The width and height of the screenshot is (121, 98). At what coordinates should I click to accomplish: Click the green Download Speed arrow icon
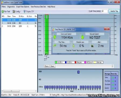coord(55,37)
